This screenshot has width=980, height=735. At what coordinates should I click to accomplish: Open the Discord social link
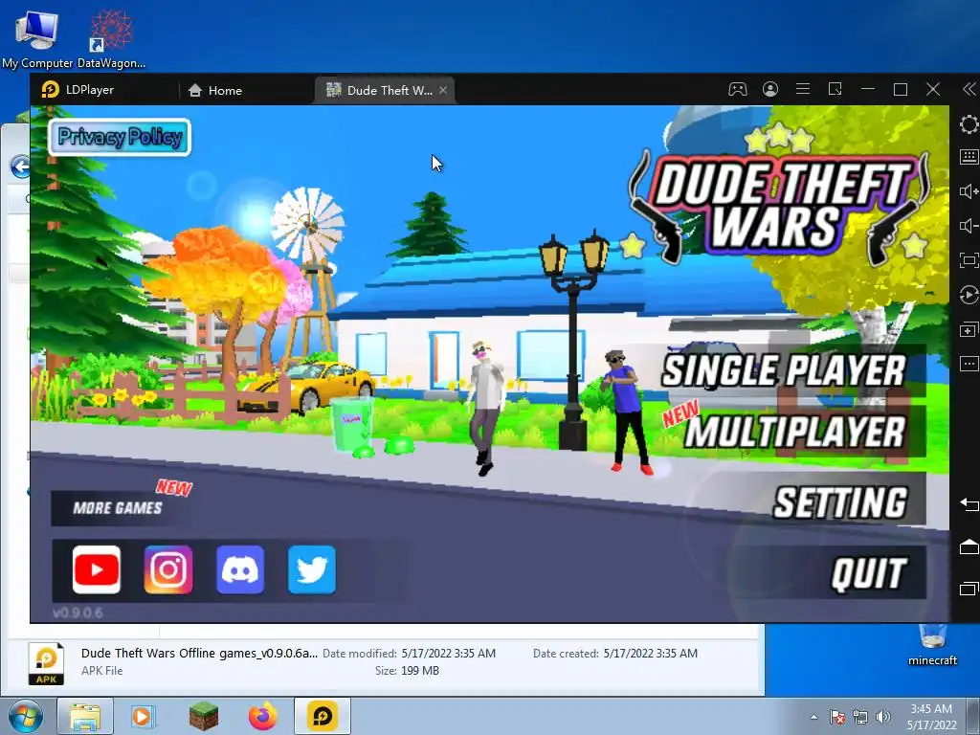click(x=240, y=569)
